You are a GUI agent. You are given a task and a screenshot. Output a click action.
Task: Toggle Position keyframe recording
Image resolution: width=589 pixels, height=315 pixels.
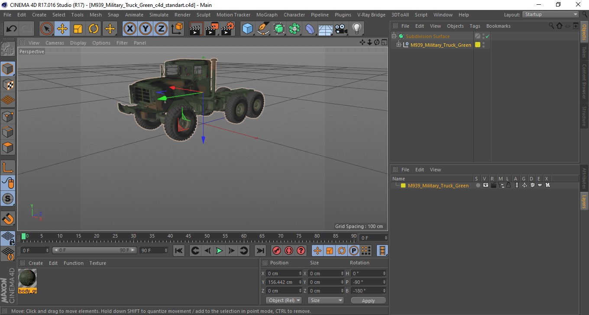(317, 251)
